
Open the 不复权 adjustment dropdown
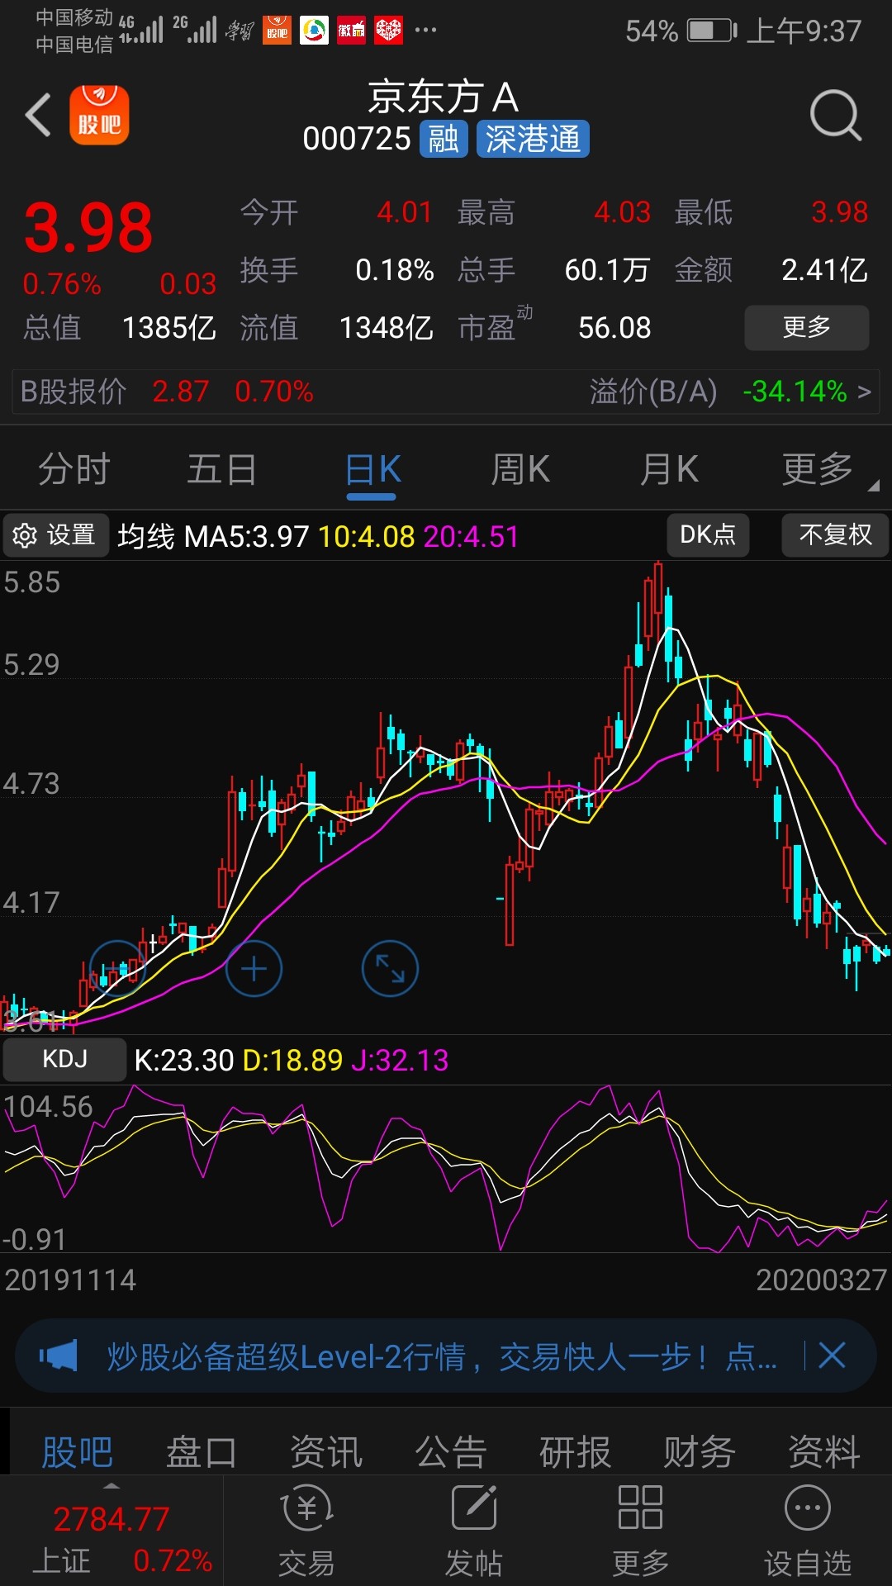(x=835, y=535)
